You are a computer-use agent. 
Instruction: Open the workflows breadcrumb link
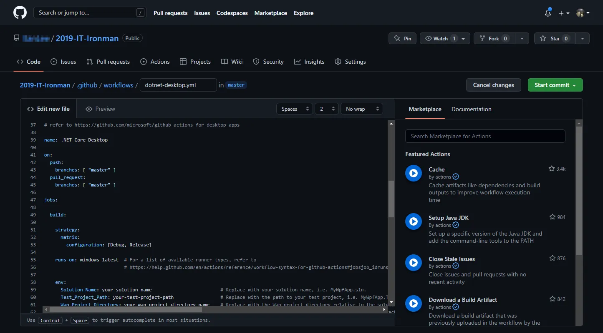coord(118,85)
